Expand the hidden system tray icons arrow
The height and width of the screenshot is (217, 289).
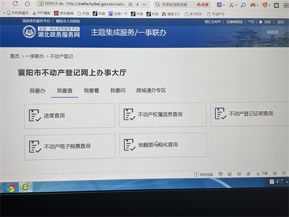[287, 182]
